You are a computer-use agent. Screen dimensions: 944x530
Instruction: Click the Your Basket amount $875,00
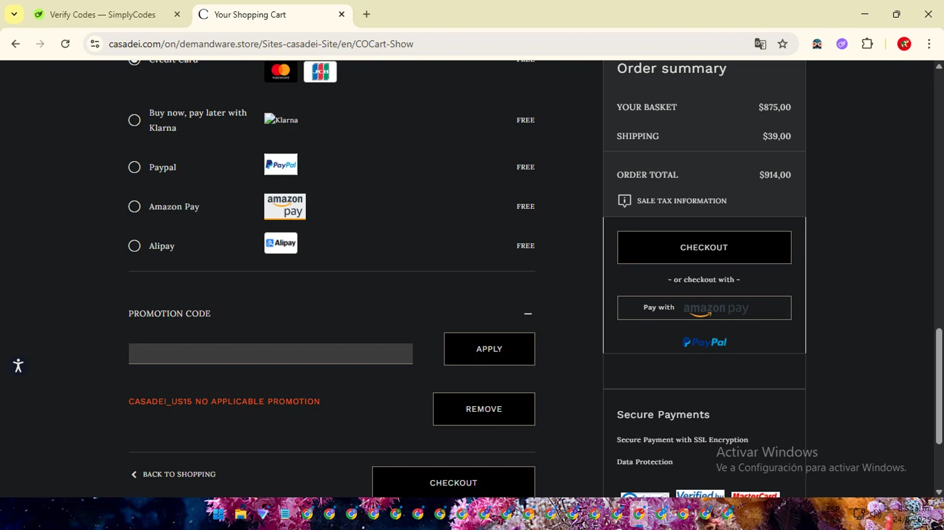click(775, 108)
